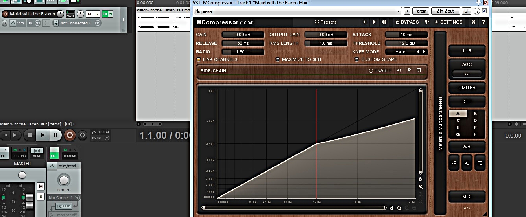Viewport: 526px width, 217px height.
Task: Click the mixer track pan knob above center
Action: point(63,180)
